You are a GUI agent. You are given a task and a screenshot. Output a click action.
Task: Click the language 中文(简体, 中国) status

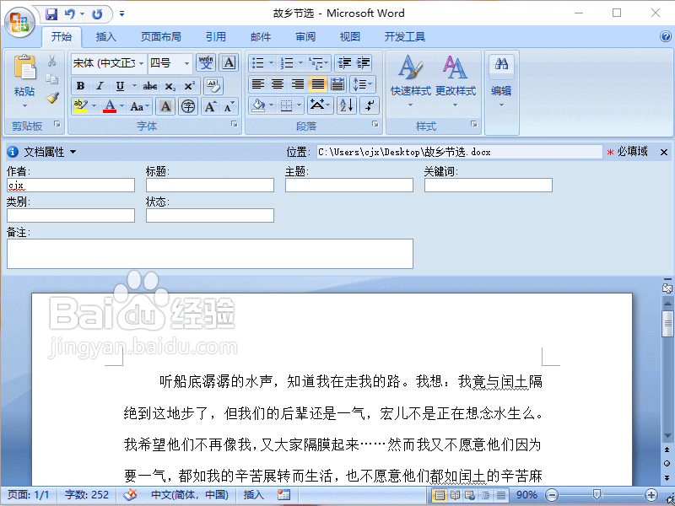(190, 495)
